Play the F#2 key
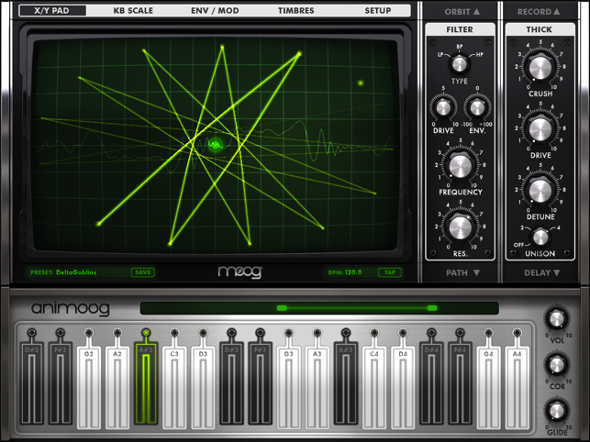590x442 pixels. (61, 385)
